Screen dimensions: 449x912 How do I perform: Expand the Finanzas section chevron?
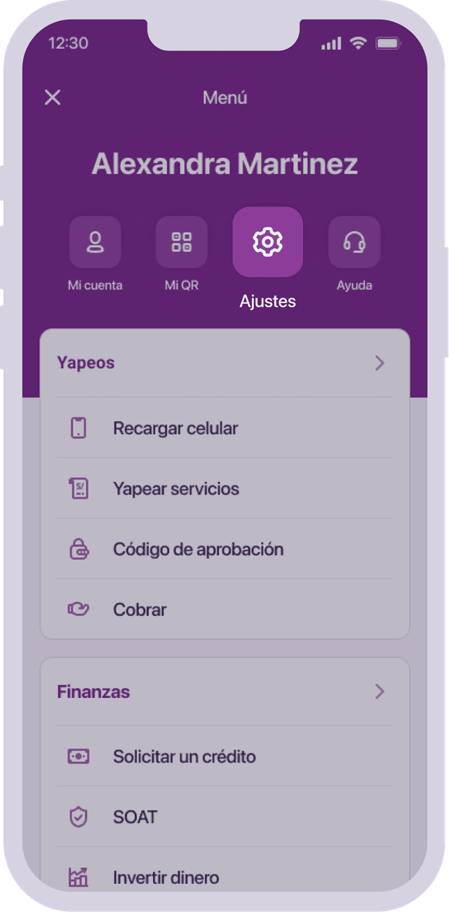pyautogui.click(x=380, y=692)
